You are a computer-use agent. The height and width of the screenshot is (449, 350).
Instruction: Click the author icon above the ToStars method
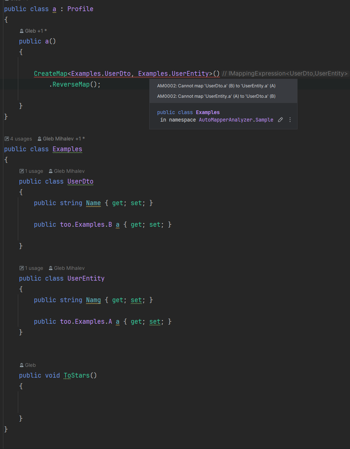point(21,365)
